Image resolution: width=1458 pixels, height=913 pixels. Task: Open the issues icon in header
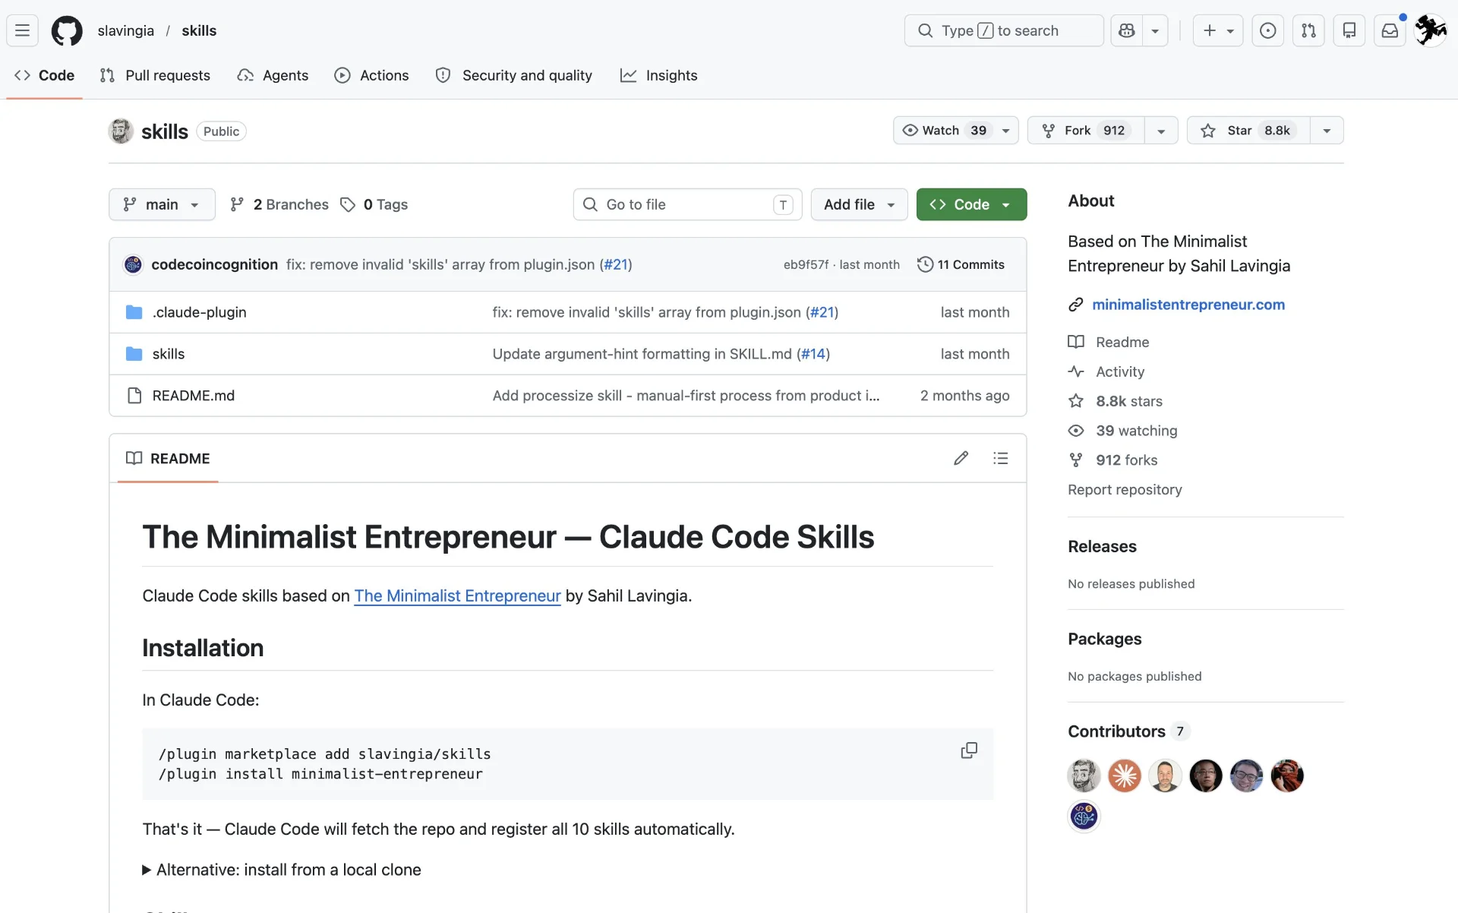[1267, 30]
